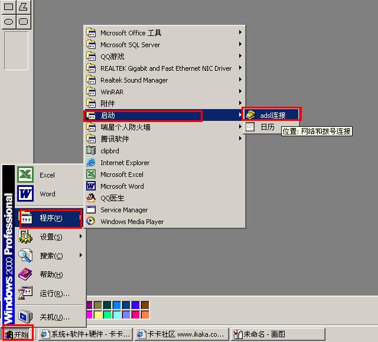This screenshot has height=342, width=378.
Task: Open Internet Explorer from the programs menu
Action: pos(164,163)
